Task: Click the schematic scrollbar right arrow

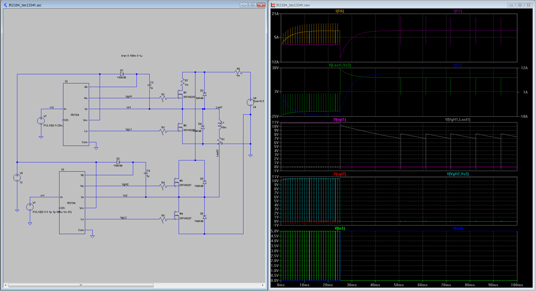Action: [x=263, y=285]
